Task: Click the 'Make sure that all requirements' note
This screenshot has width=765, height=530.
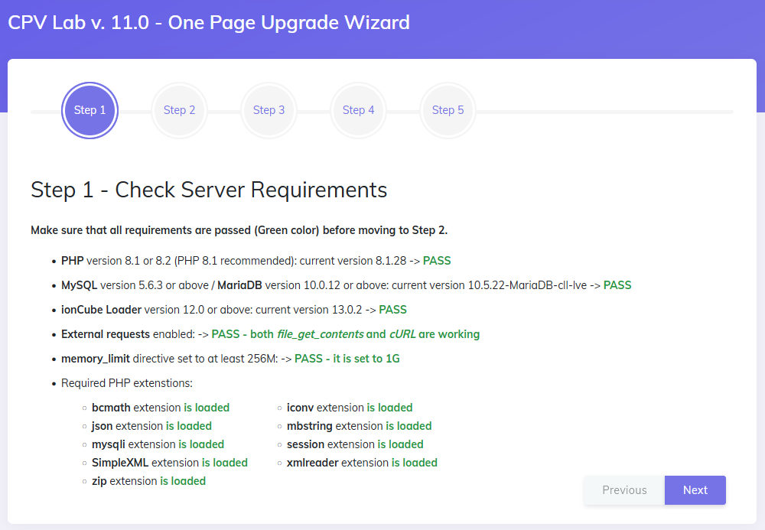Action: pos(239,230)
